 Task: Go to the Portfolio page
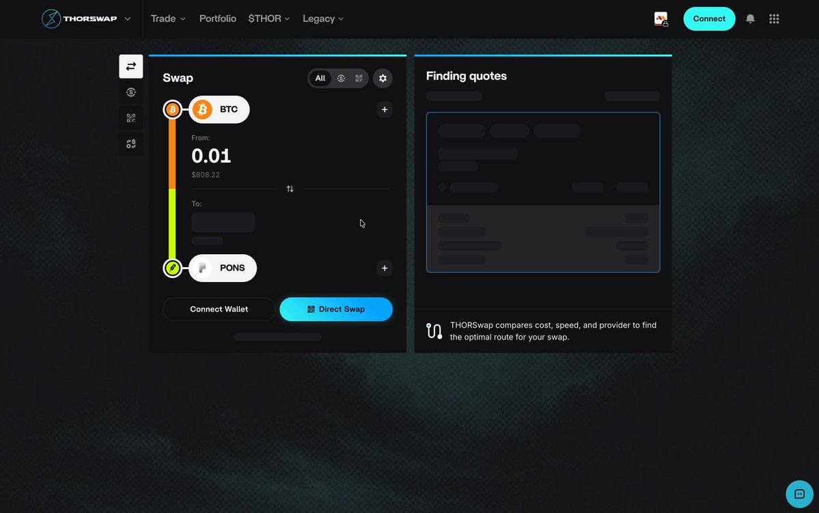point(218,19)
